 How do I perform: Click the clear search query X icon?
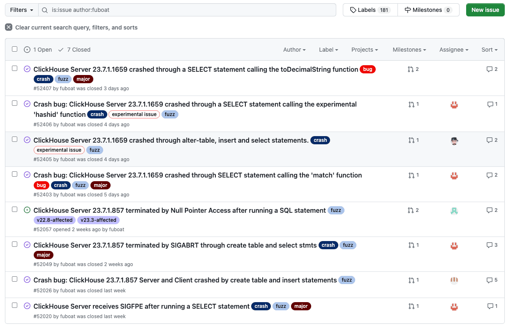[9, 27]
